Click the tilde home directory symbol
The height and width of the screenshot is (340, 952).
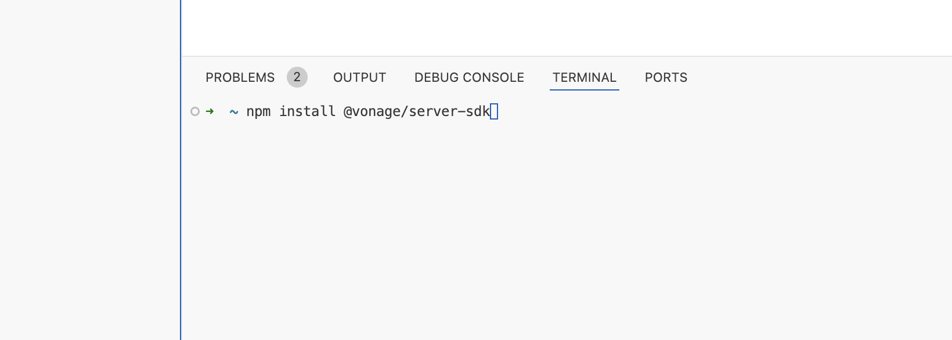click(233, 111)
